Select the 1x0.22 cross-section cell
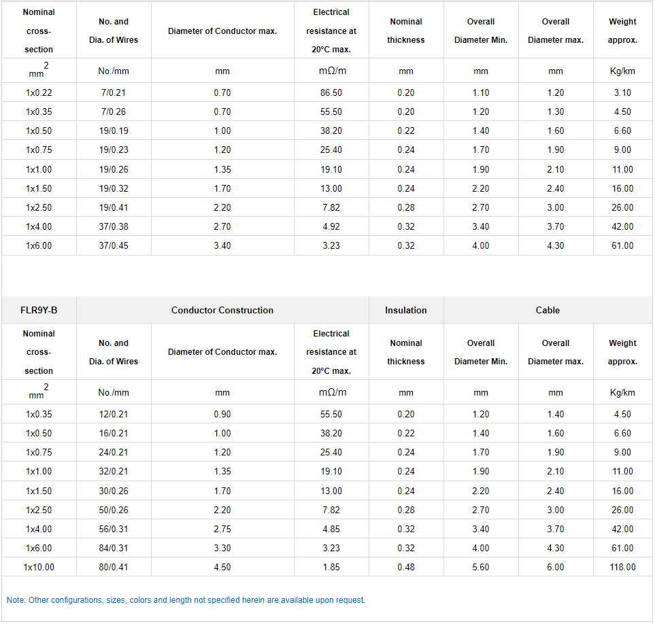This screenshot has width=655, height=624. coord(39,92)
